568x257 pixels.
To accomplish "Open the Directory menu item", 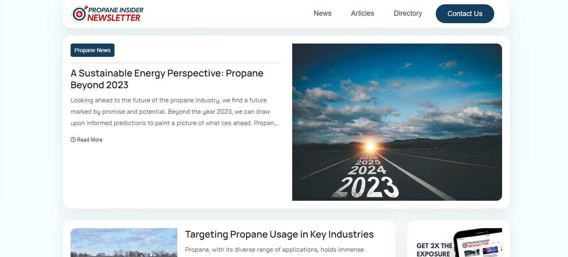I will pos(408,13).
